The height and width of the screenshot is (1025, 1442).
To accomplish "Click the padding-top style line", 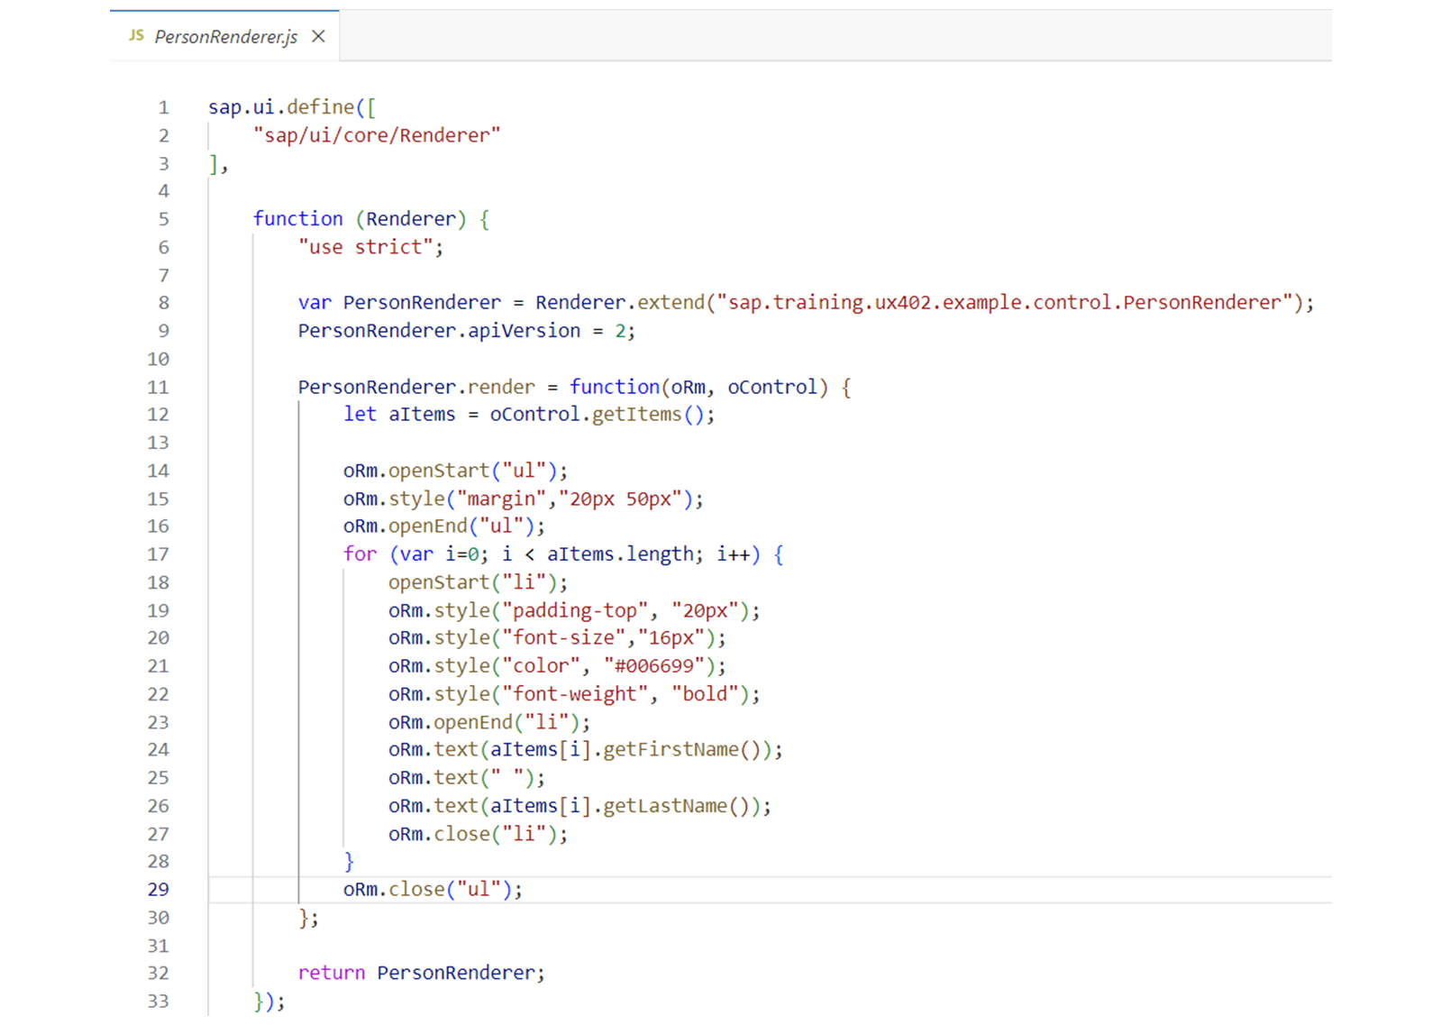I will 574,610.
